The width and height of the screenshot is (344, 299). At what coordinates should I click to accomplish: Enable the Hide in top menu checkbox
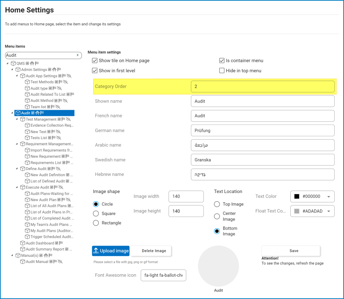click(x=222, y=71)
